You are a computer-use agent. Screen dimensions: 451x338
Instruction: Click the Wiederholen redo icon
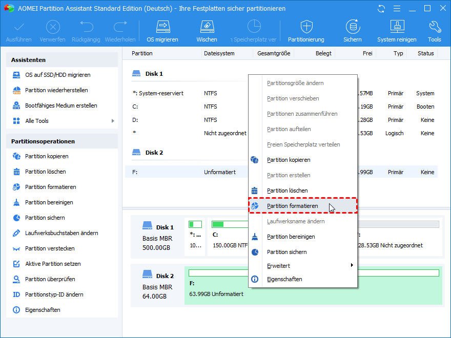point(120,27)
